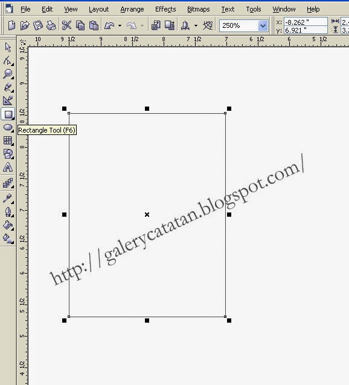
Task: Select the Ellipse tool
Action: [8, 128]
